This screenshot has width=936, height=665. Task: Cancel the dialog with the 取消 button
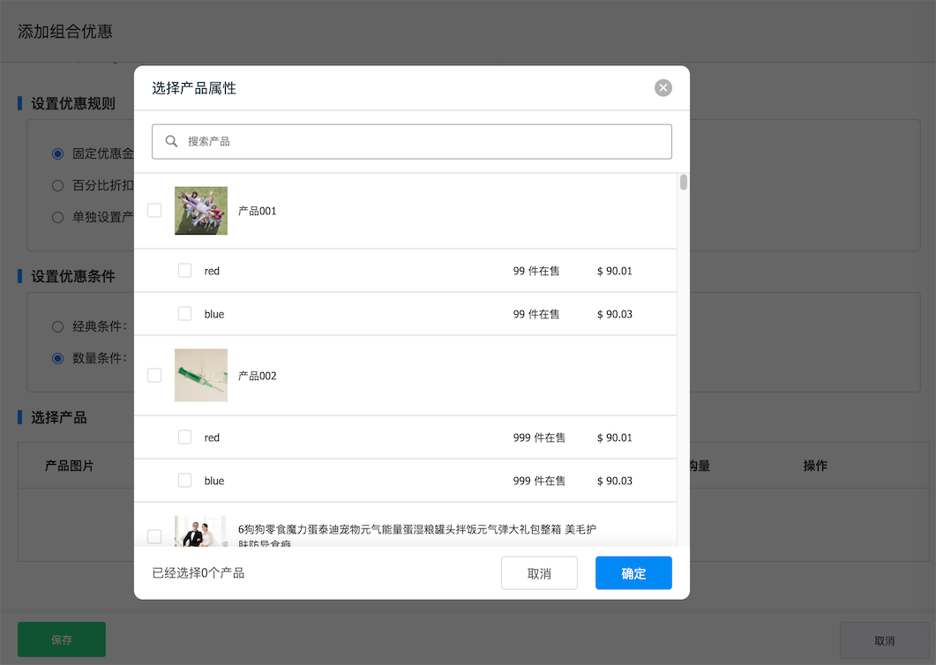pyautogui.click(x=539, y=572)
